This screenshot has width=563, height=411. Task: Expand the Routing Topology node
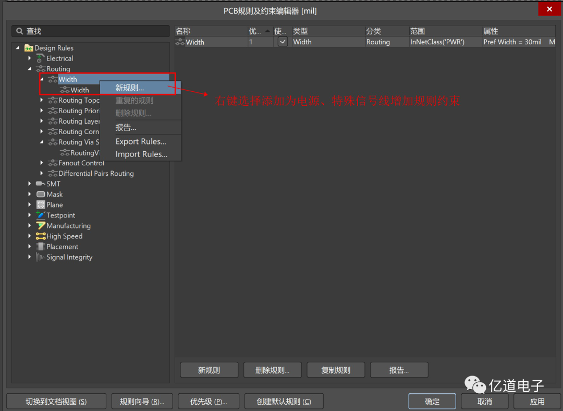pos(42,100)
